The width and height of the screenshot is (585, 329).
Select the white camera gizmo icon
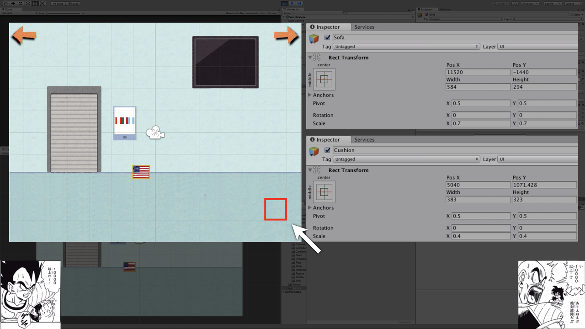point(155,133)
